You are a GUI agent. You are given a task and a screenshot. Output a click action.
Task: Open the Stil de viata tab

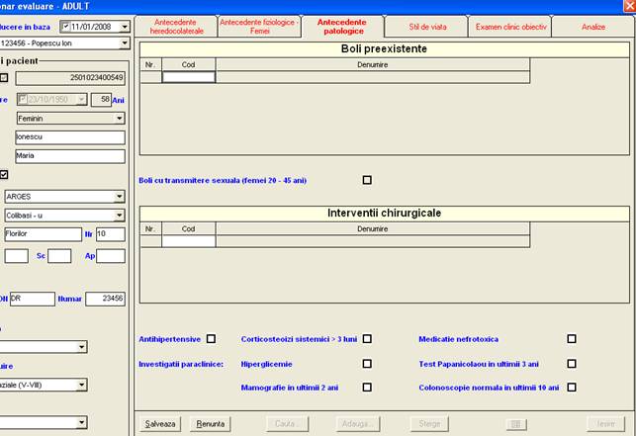pos(425,27)
